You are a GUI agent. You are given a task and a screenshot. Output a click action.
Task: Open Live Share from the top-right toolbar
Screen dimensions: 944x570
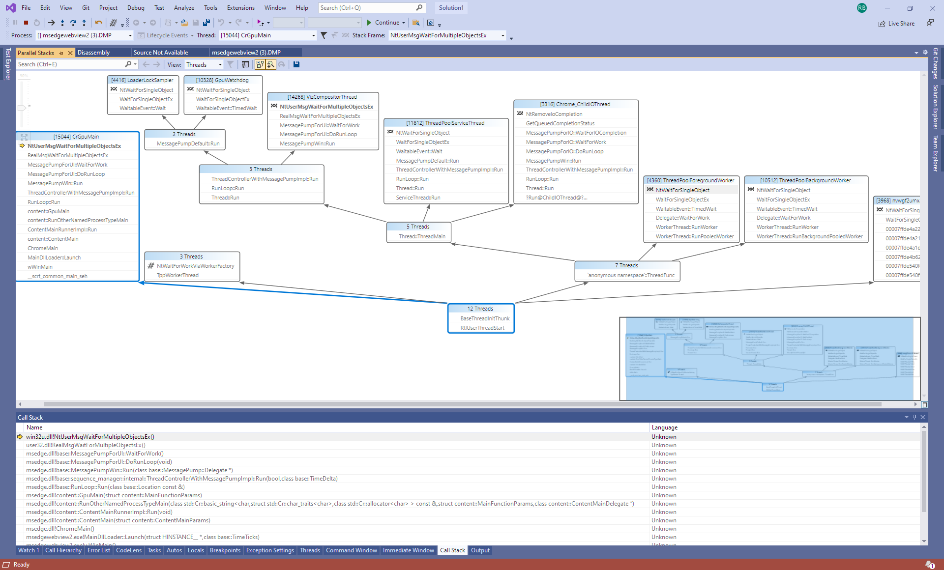point(897,23)
